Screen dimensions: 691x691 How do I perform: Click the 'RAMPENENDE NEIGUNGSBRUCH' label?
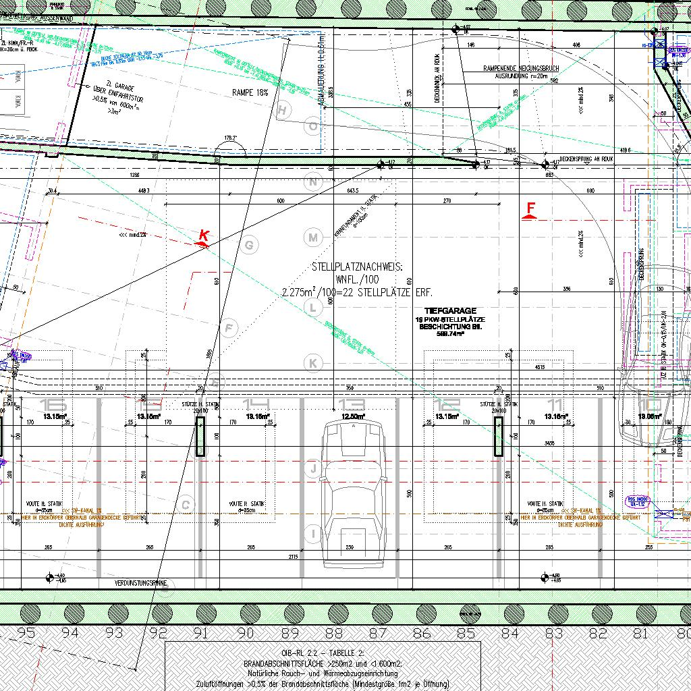click(x=521, y=68)
